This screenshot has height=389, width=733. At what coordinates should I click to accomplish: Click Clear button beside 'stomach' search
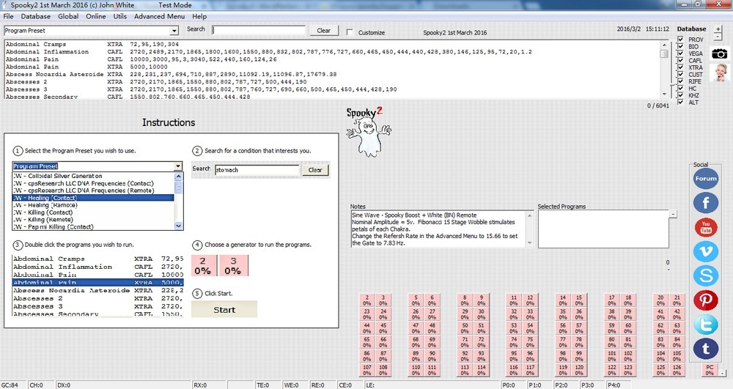(x=315, y=170)
